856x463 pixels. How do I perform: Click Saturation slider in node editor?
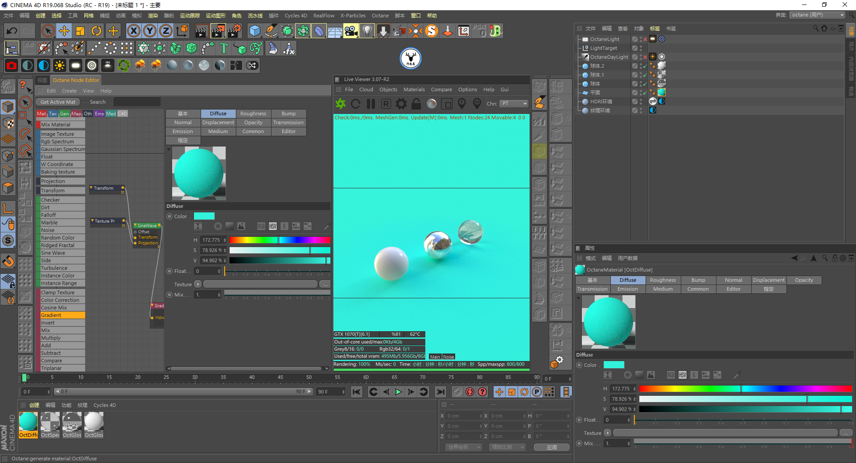pyautogui.click(x=280, y=250)
